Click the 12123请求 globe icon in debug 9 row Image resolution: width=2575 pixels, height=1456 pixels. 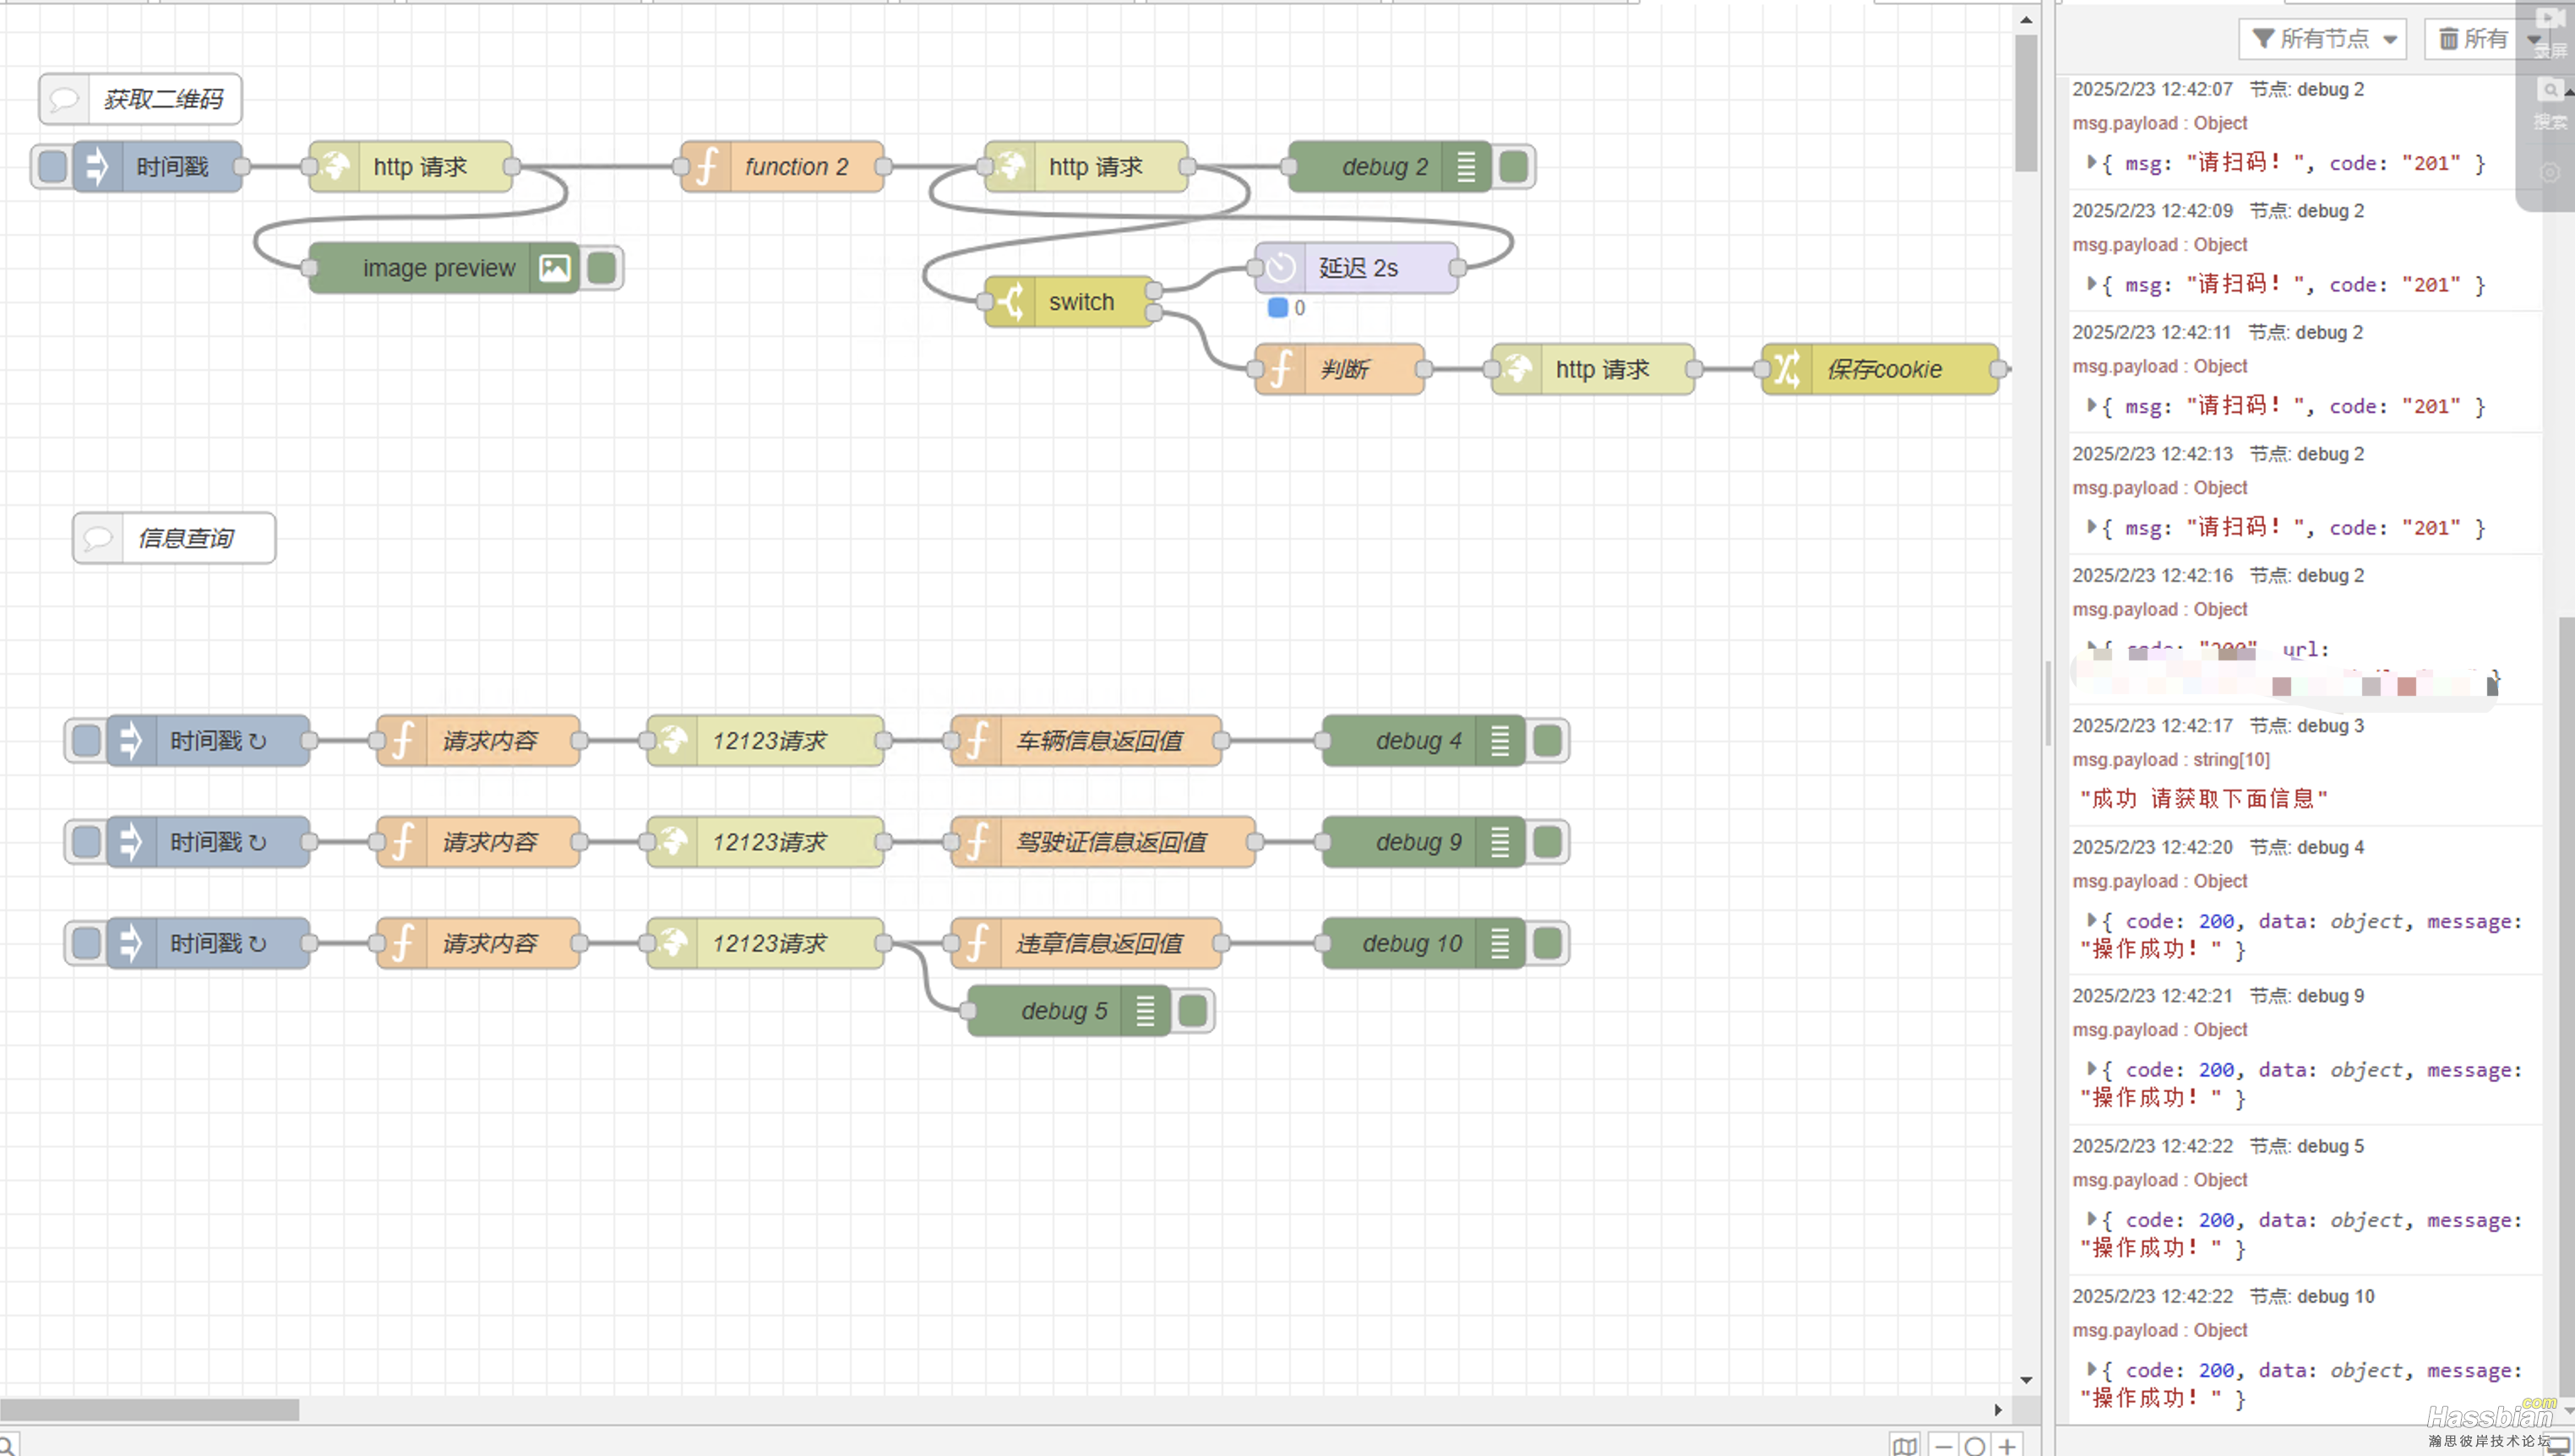point(673,842)
